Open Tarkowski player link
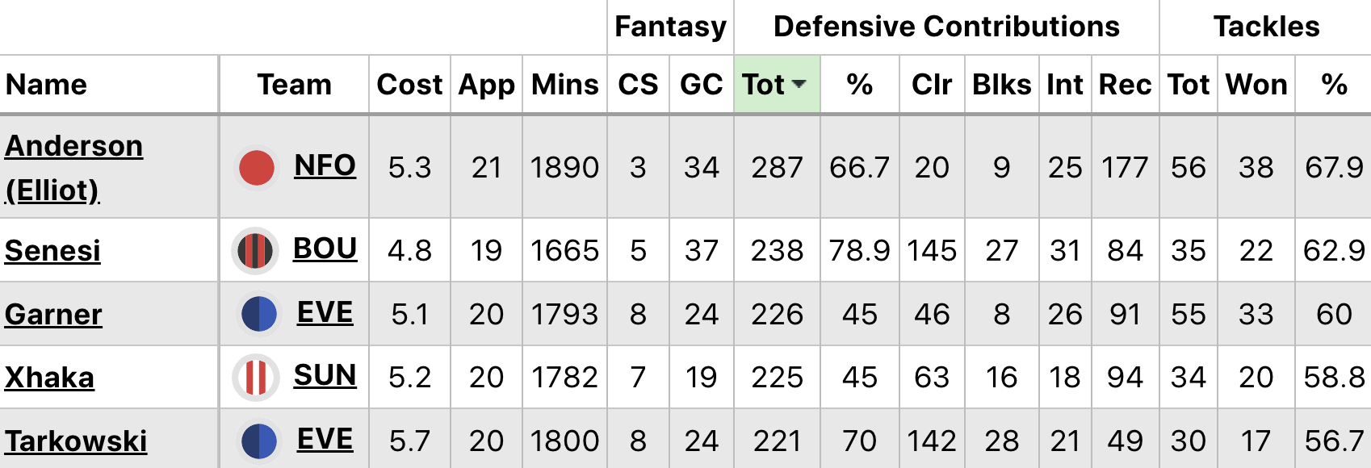 tap(76, 441)
